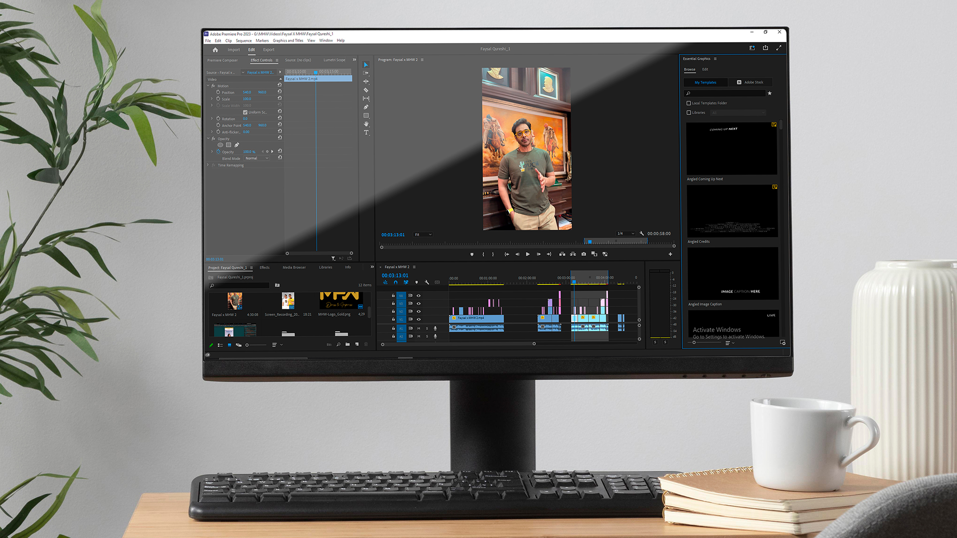The image size is (957, 538).
Task: Click the Adobe Stock button
Action: (x=750, y=82)
